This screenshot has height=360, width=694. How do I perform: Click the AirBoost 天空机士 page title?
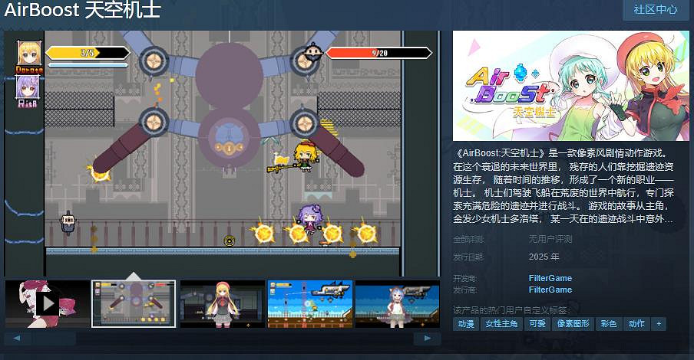[82, 10]
